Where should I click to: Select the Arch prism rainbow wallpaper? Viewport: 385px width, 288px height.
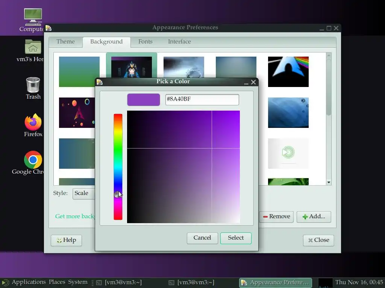[x=288, y=72]
